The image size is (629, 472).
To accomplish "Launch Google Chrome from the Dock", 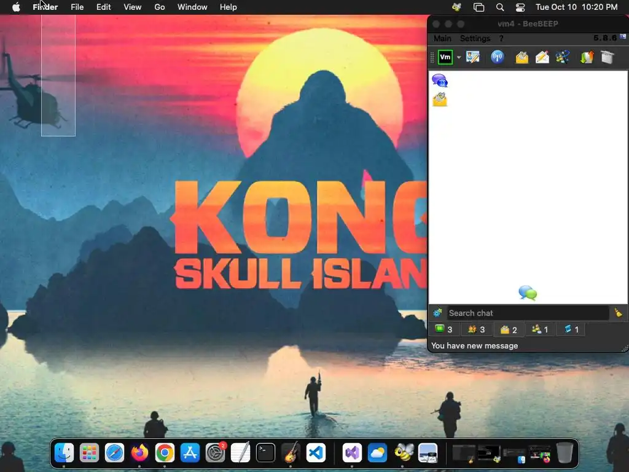I will (x=165, y=453).
